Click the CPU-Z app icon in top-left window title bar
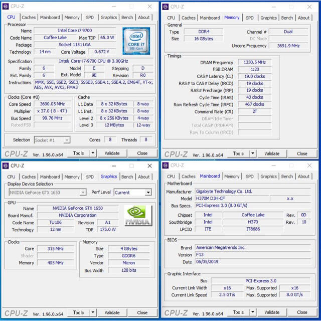321x321 pixels. point(6,7)
